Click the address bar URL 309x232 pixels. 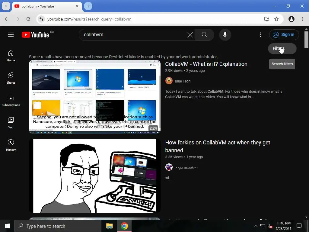[89, 19]
